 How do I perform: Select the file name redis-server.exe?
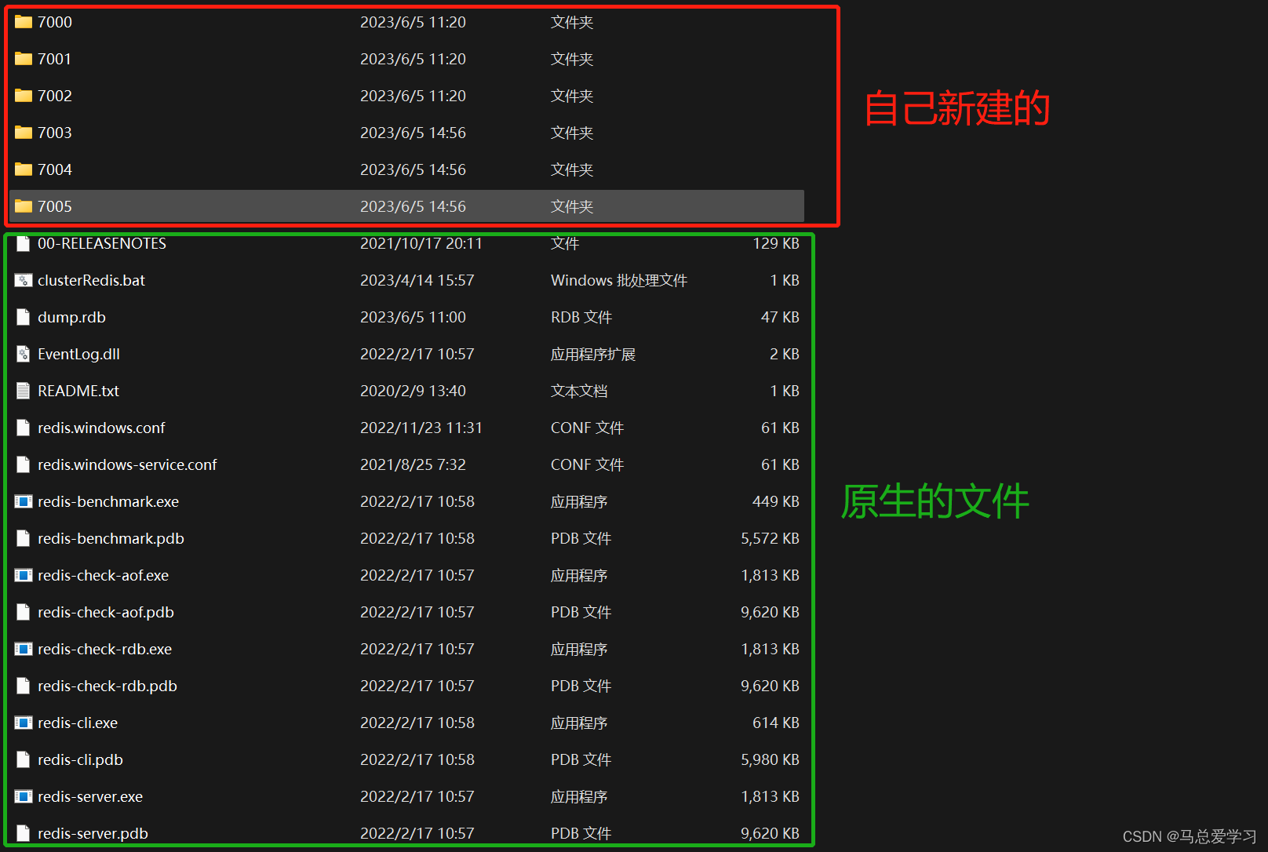pos(90,796)
